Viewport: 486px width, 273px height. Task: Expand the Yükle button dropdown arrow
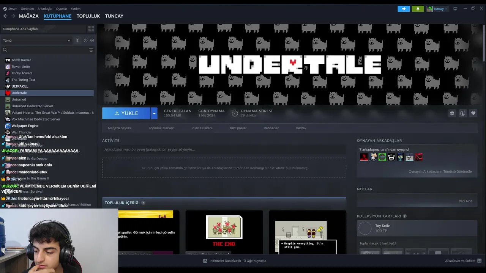[154, 113]
